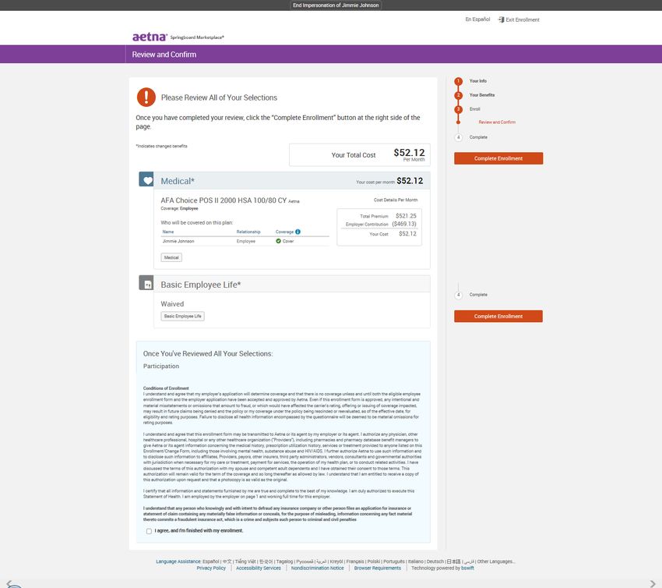Open the blue Coverage info icon
This screenshot has height=588, width=662.
click(298, 232)
